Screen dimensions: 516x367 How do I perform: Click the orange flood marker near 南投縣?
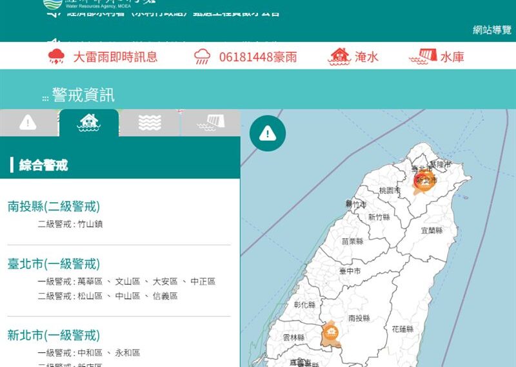331,333
